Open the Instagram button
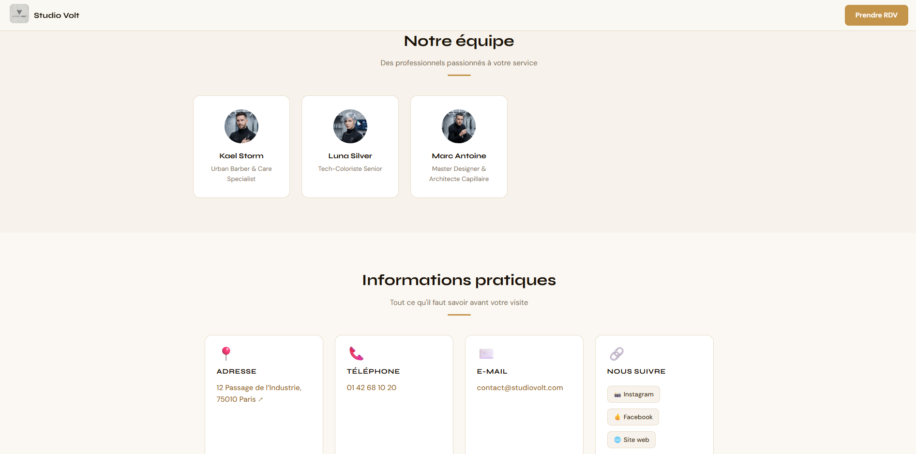Image resolution: width=916 pixels, height=454 pixels. point(633,394)
